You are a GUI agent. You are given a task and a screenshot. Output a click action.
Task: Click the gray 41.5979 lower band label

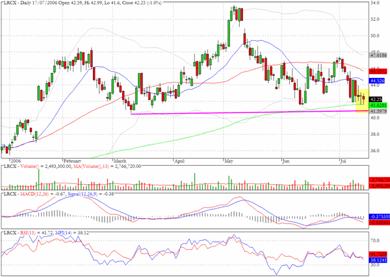[x=378, y=111]
